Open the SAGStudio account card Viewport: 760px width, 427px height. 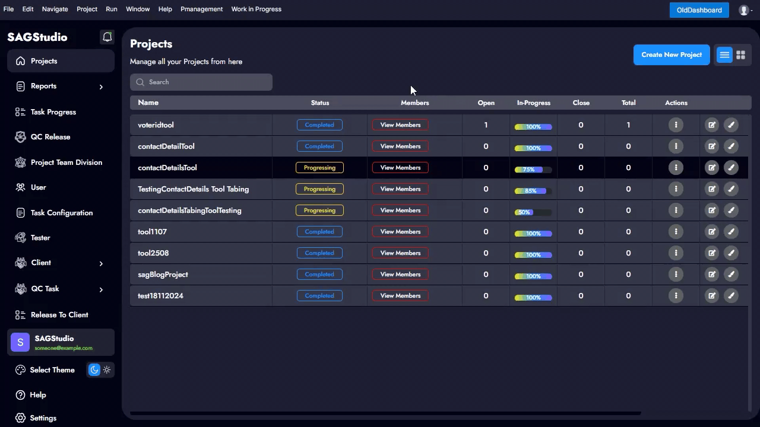pos(61,343)
